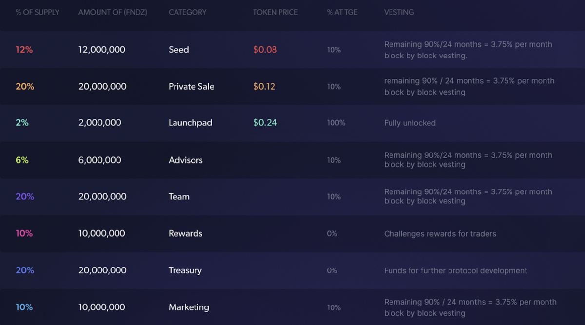Select the Team category label
585x325 pixels.
tap(179, 197)
